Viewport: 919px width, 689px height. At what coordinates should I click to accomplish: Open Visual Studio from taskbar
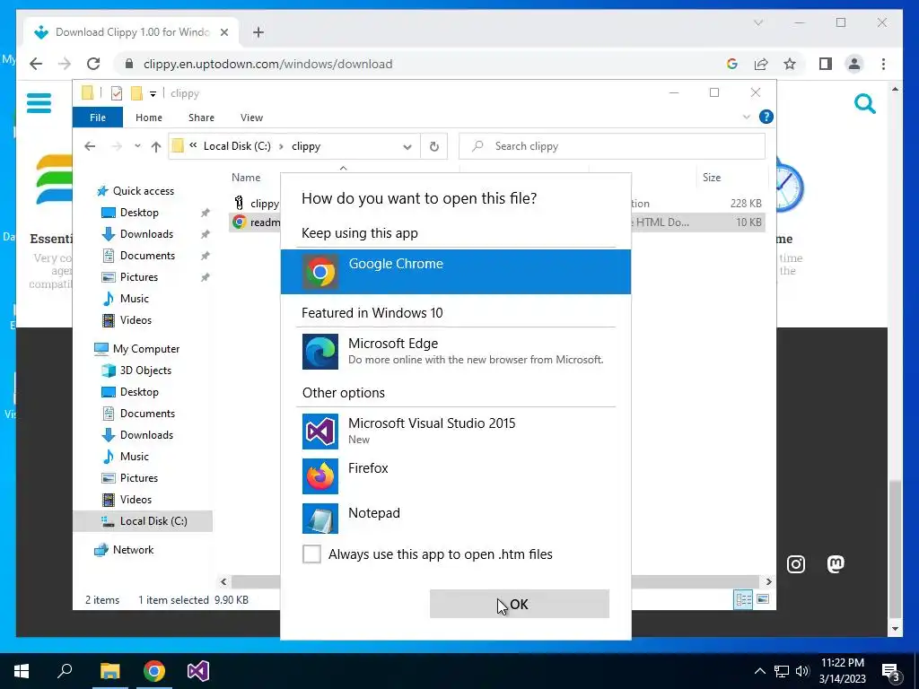click(198, 671)
